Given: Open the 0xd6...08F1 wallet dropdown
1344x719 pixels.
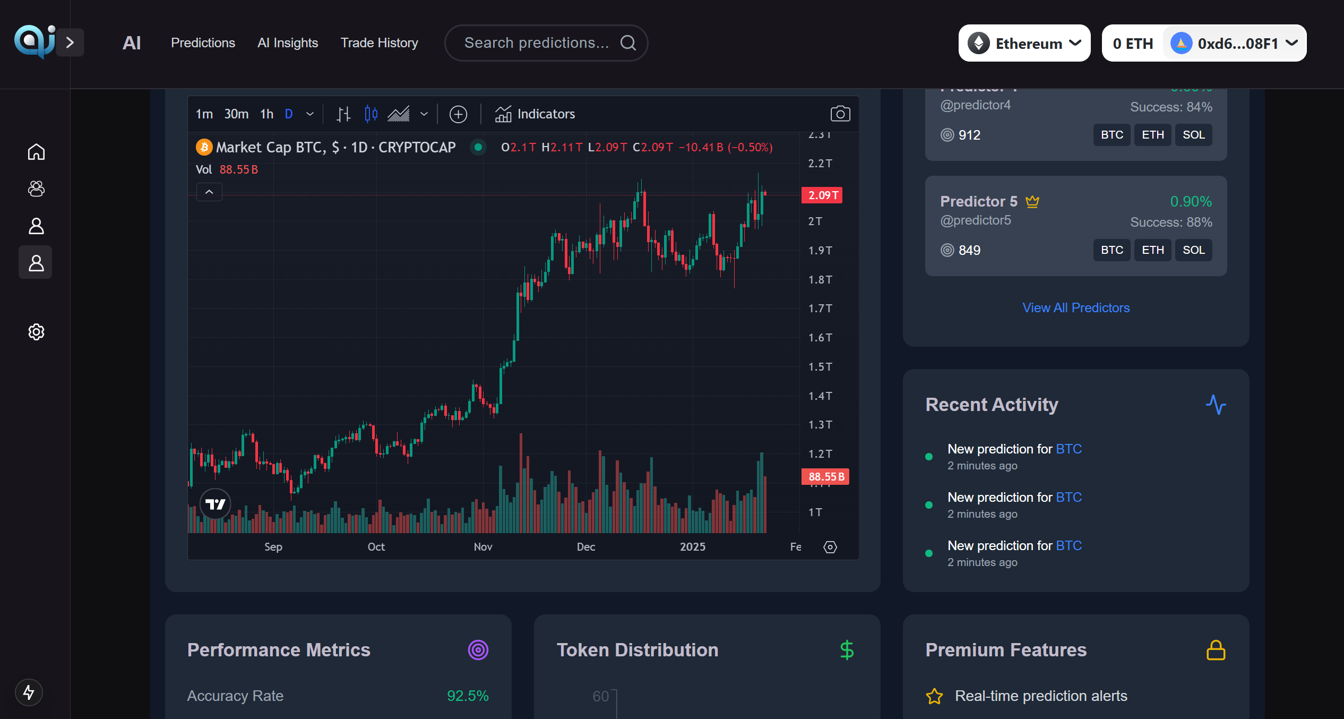Looking at the screenshot, I should click(x=1235, y=43).
